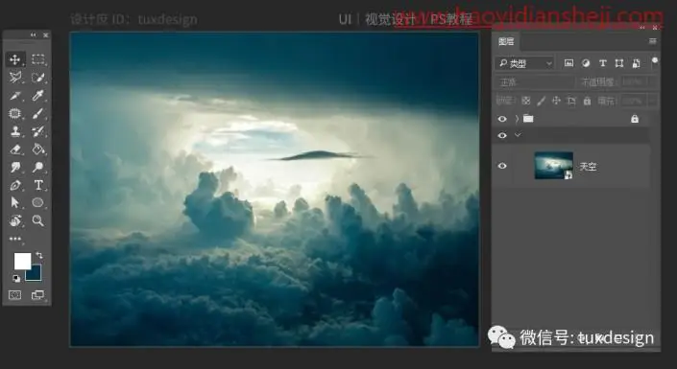The height and width of the screenshot is (369, 677).
Task: Switch to the 图层 (Layers) tab
Action: click(506, 41)
